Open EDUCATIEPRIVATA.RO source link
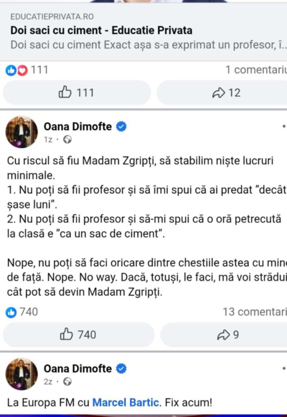 [52, 17]
